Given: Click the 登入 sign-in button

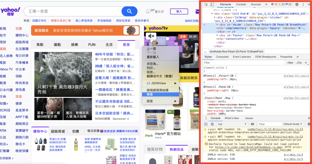Looking at the screenshot, I should (179, 12).
